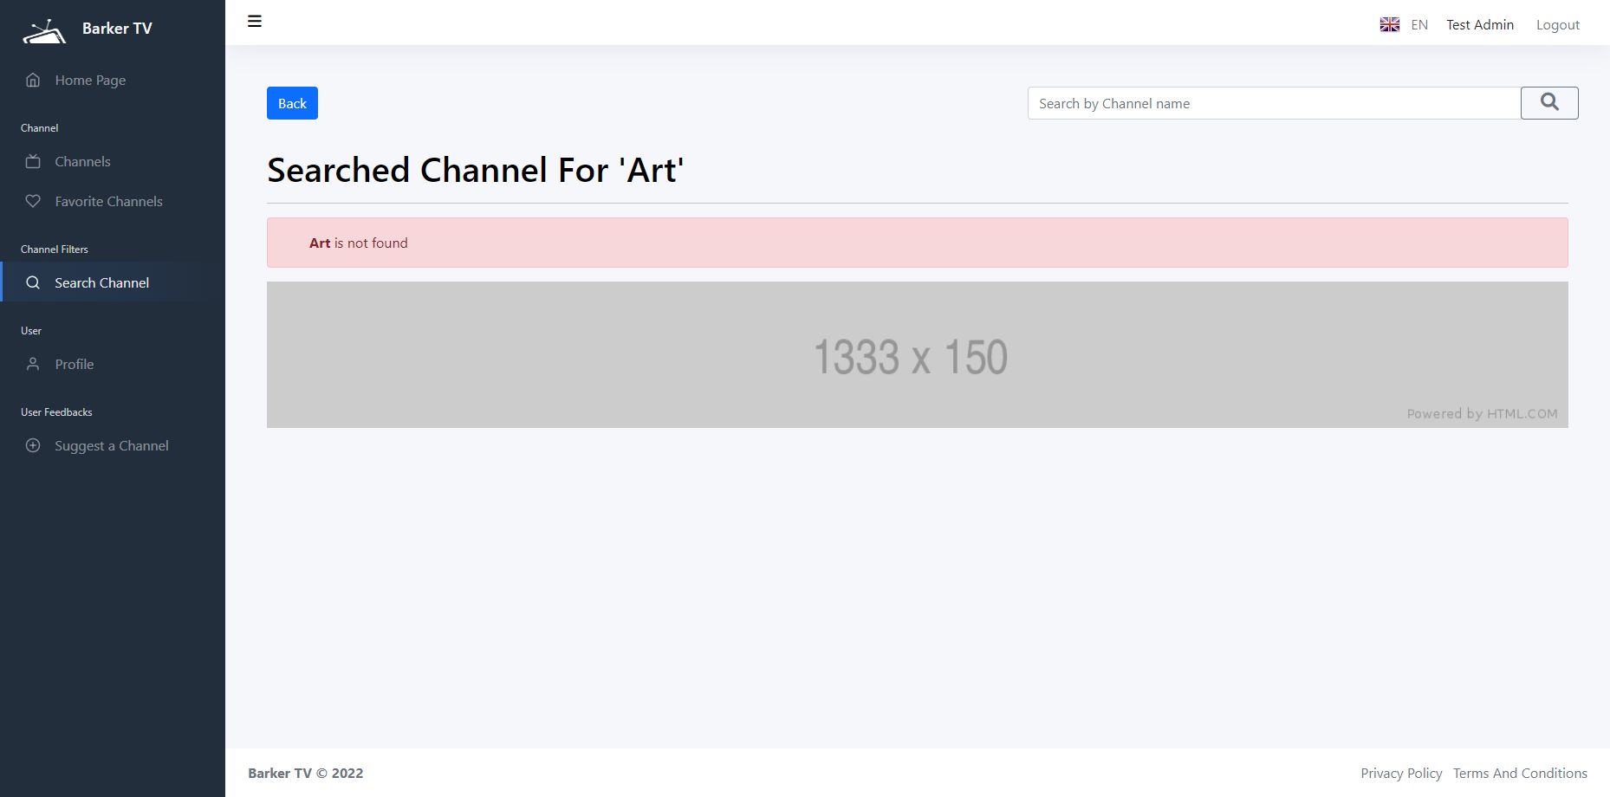This screenshot has width=1610, height=797.
Task: Click the Barker TV logo icon
Action: pyautogui.click(x=44, y=32)
